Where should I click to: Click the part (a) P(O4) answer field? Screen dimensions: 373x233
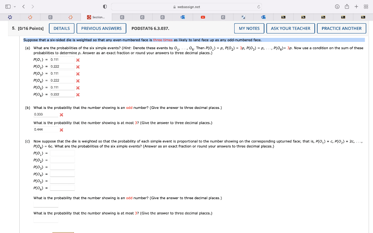point(62,80)
